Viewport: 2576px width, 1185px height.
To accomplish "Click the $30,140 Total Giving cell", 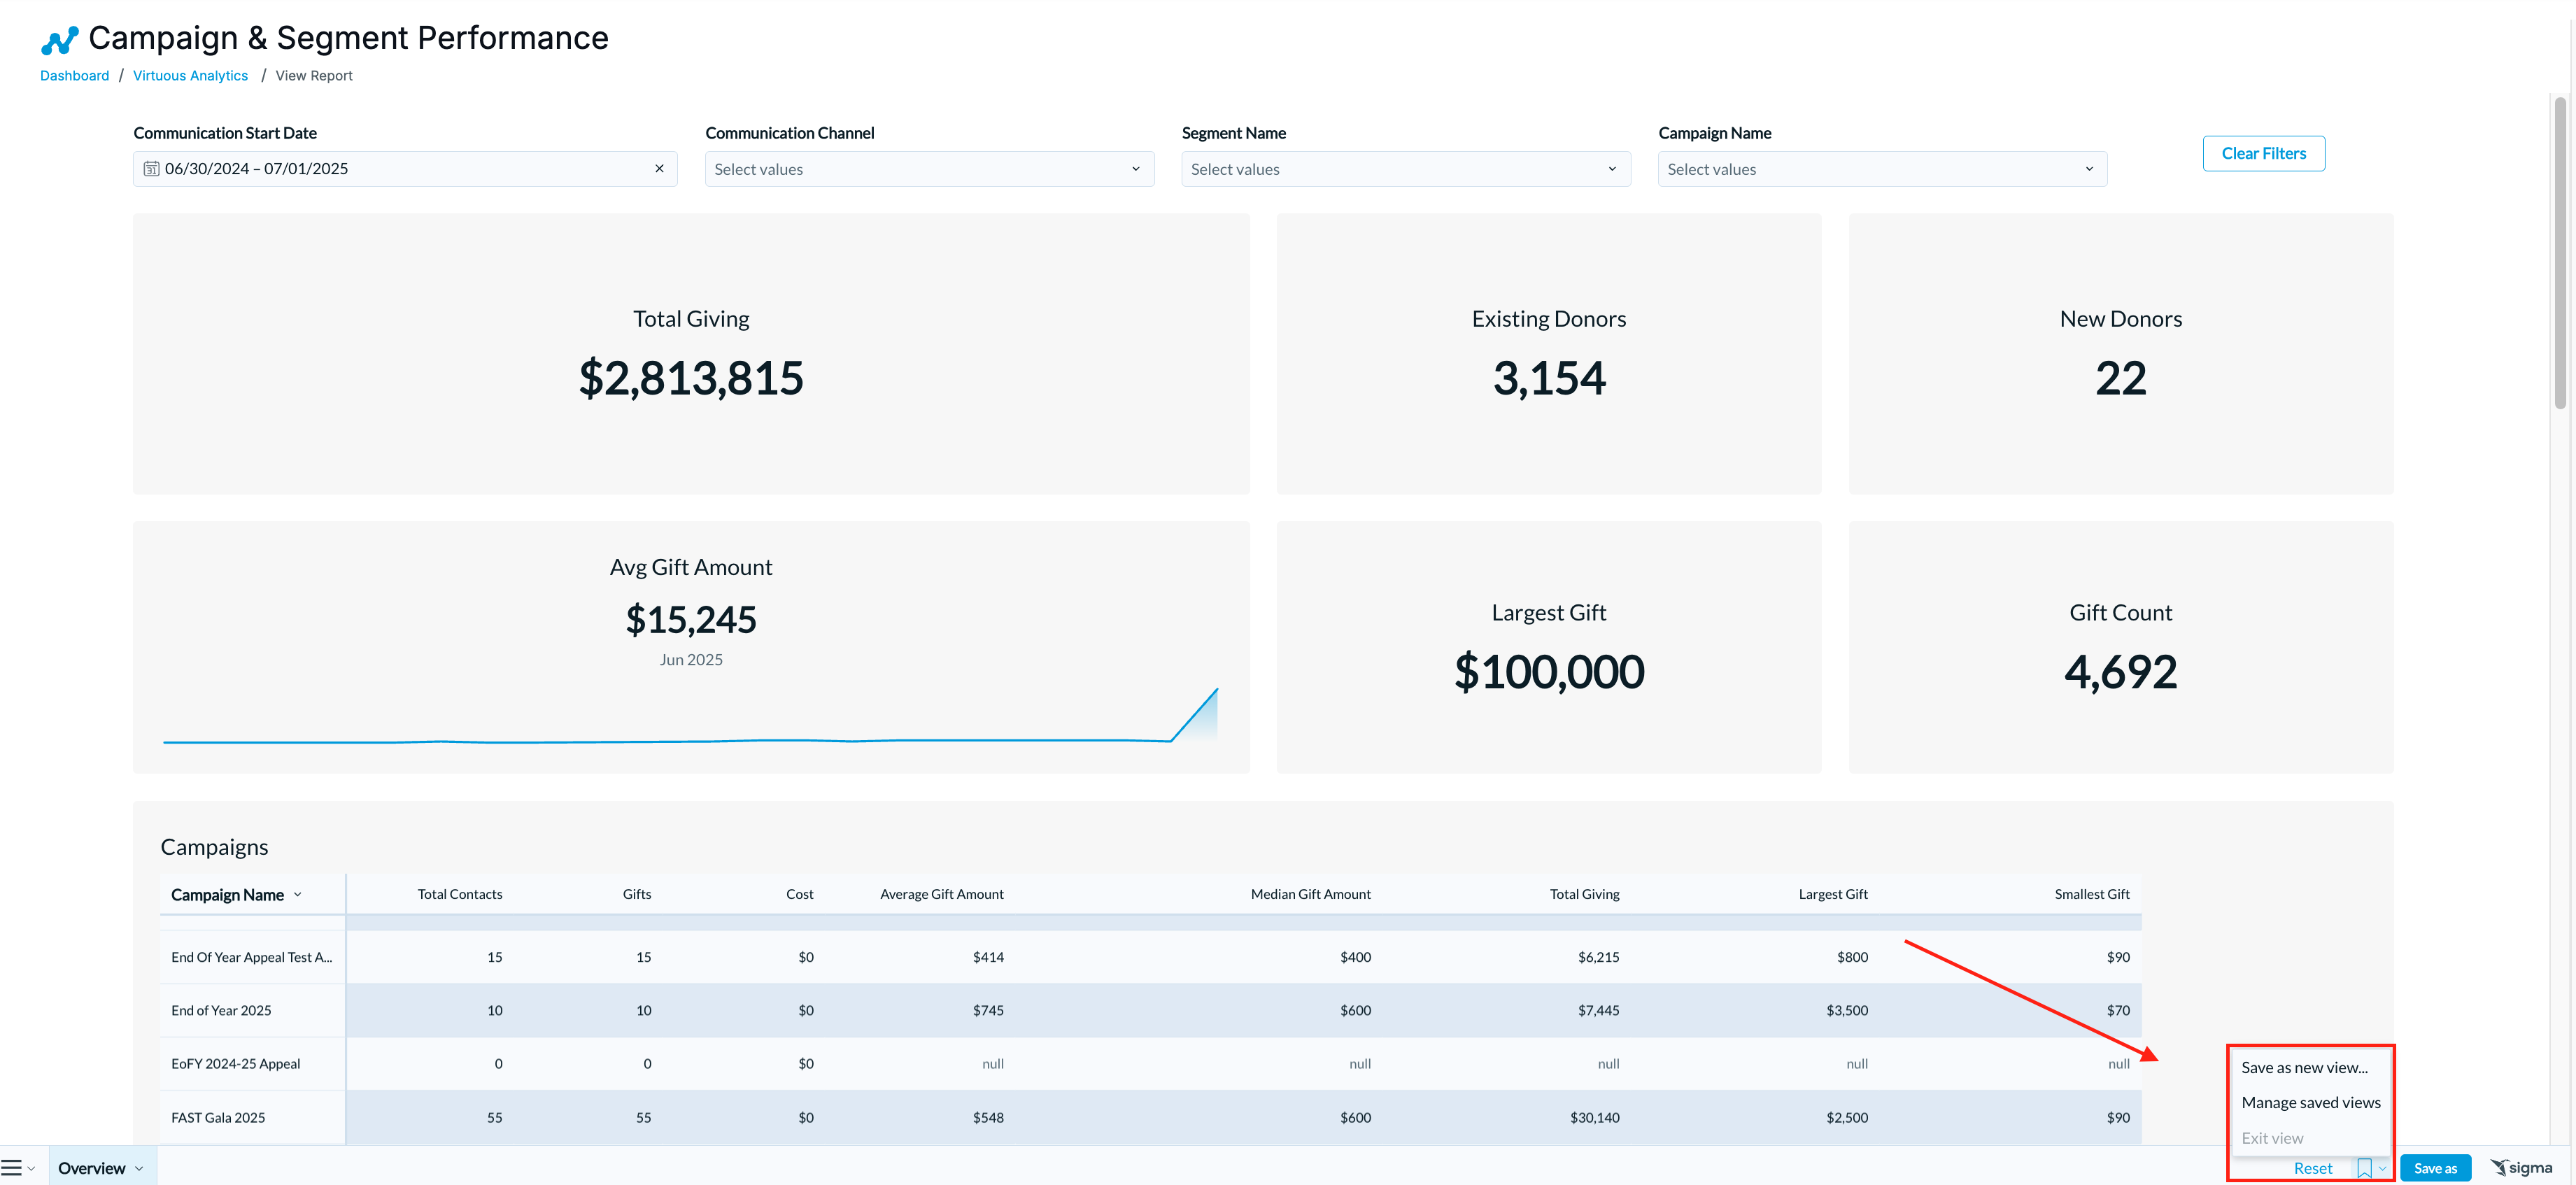I will coord(1594,1117).
